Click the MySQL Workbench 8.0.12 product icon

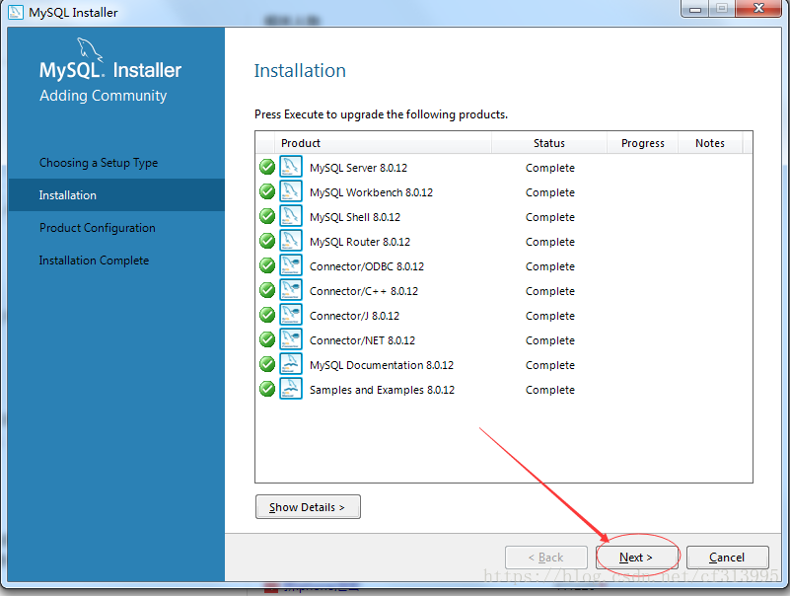click(291, 191)
